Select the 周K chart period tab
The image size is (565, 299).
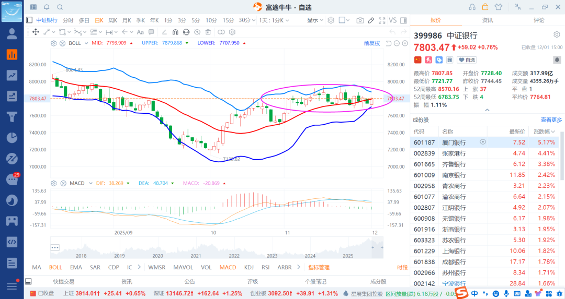(x=112, y=20)
